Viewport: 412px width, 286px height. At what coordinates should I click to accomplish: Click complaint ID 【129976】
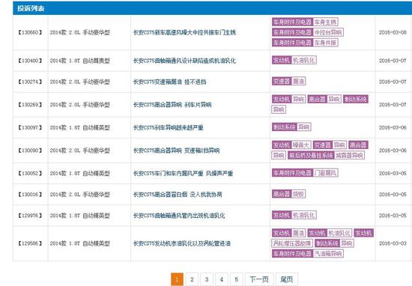(30, 216)
